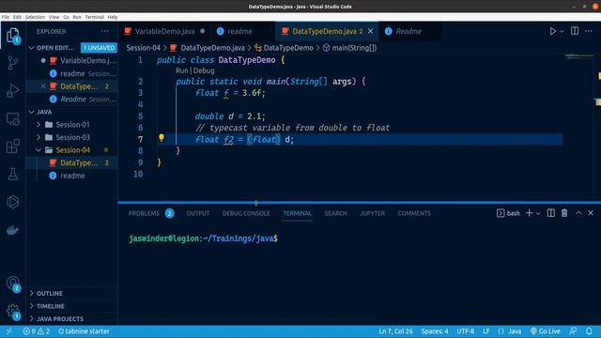Click the feedback icon in status bar
Screen dimensions: 601x338
pyautogui.click(x=573, y=331)
